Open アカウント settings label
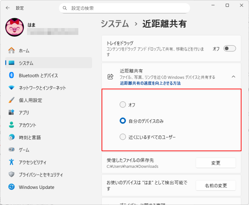Screen dimensions: 249x205 coord(27,125)
